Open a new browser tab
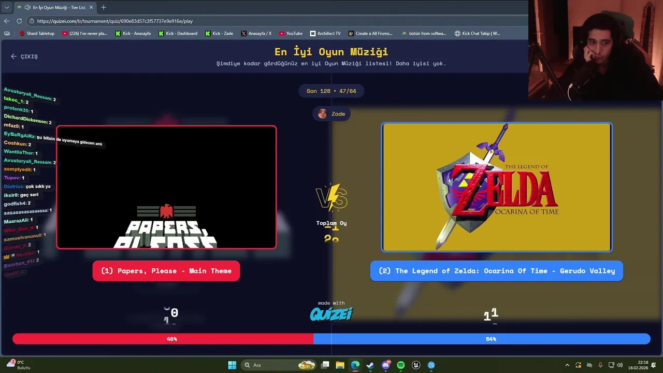 104,7
